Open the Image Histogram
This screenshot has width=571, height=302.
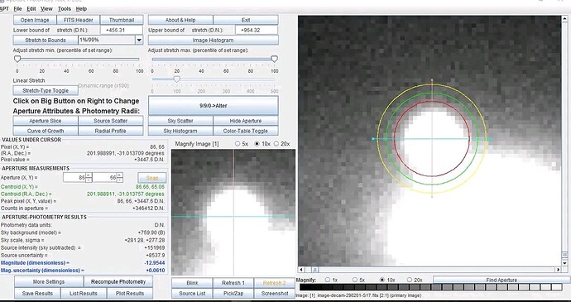coord(213,40)
